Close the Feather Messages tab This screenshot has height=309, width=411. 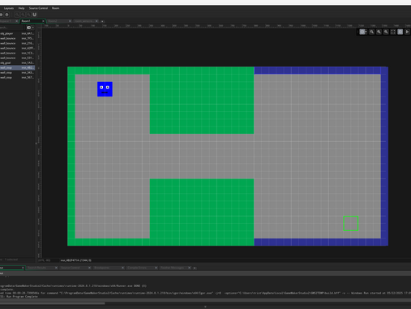tap(189, 268)
